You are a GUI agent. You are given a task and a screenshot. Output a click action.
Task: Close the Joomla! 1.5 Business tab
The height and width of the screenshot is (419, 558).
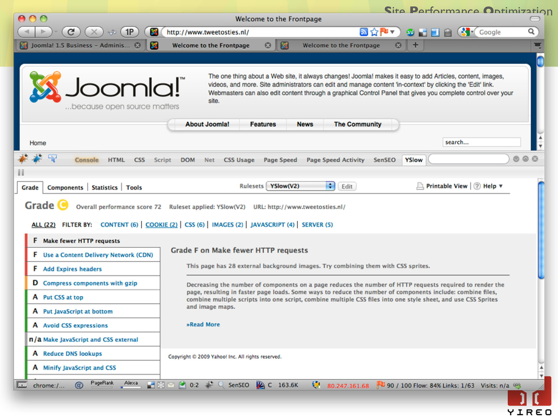(138, 45)
